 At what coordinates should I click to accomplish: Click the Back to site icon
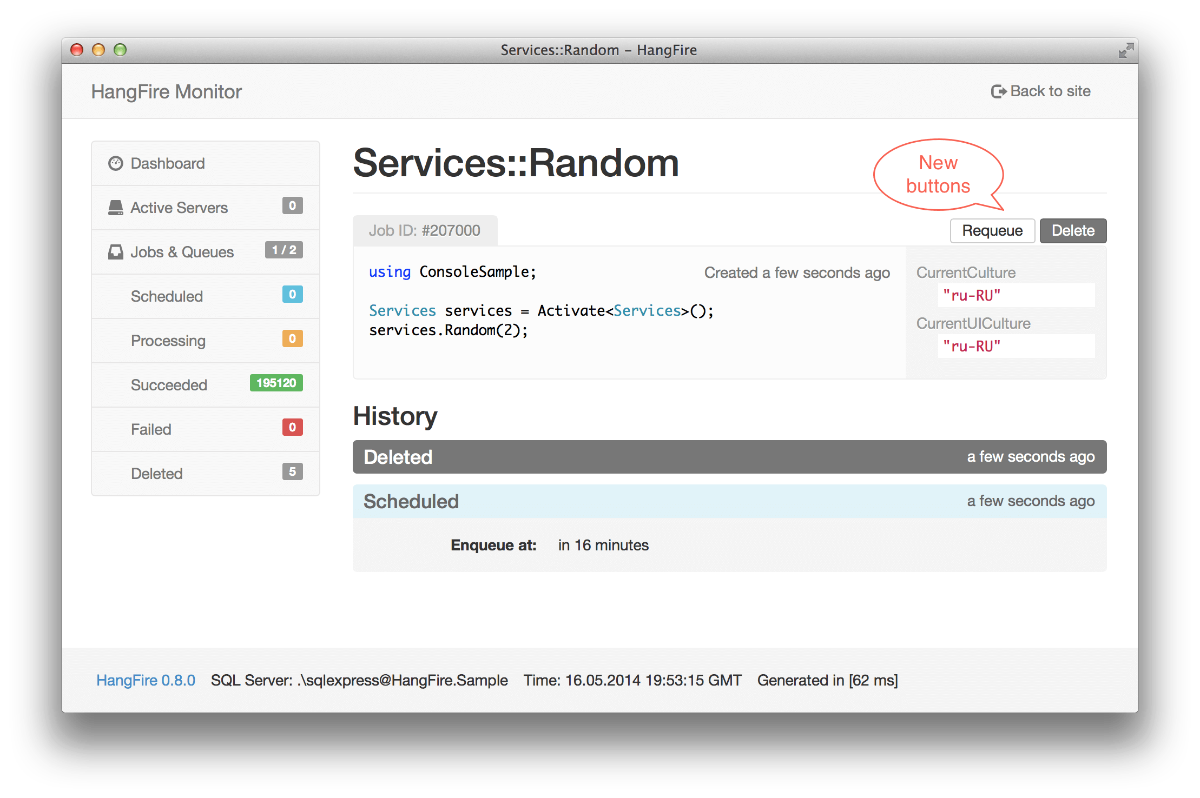[997, 92]
